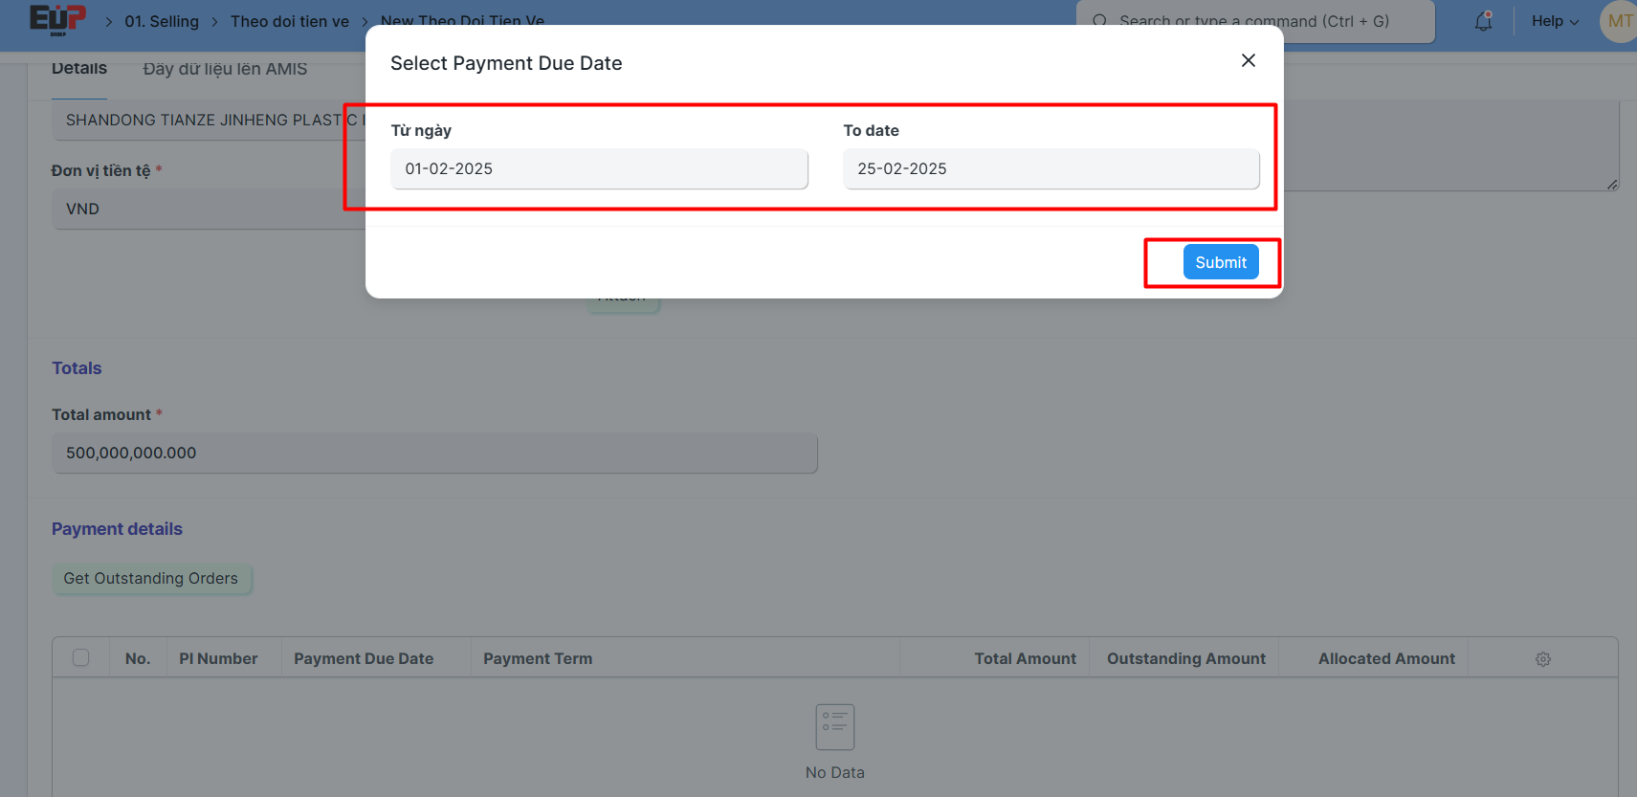Viewport: 1637px width, 797px height.
Task: Expand the Help dropdown menu
Action: tap(1555, 21)
